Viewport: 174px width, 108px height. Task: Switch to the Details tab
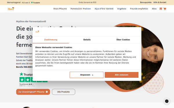coord(87,40)
